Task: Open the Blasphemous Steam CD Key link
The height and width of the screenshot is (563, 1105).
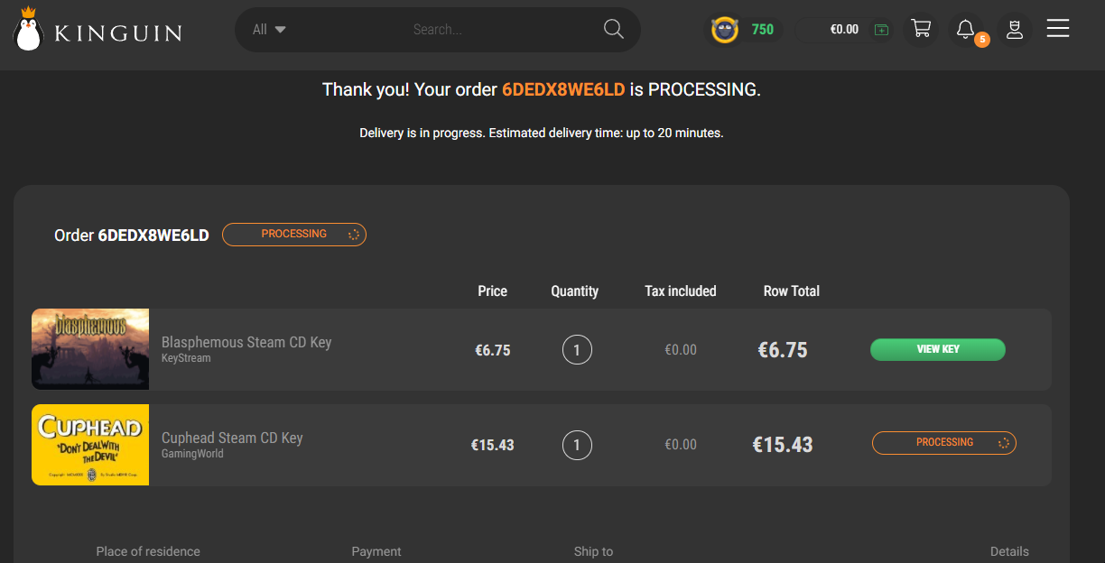Action: pos(246,343)
